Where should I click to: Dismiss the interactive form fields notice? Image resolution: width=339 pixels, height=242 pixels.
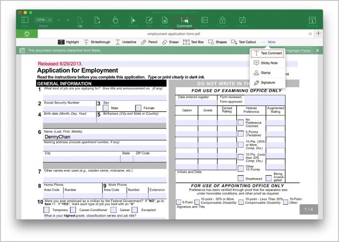[x=317, y=50]
